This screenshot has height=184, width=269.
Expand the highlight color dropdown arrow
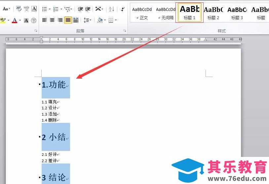point(8,20)
